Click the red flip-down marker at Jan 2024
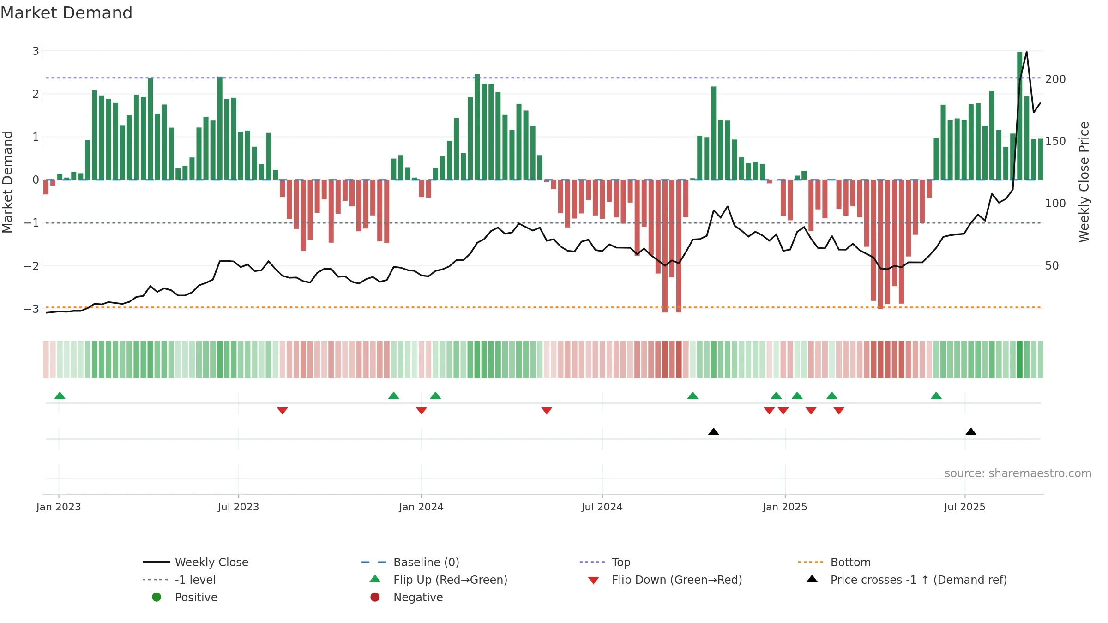 (x=421, y=410)
